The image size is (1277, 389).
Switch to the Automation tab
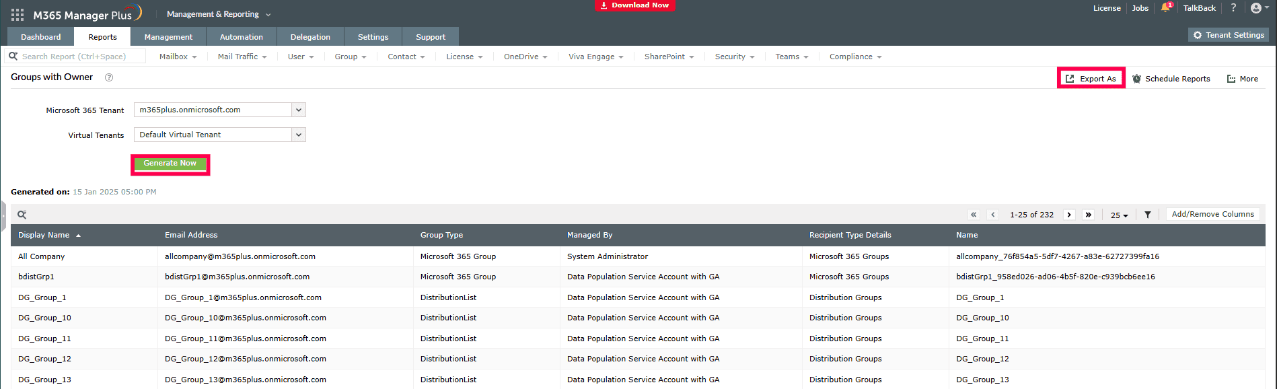[242, 37]
